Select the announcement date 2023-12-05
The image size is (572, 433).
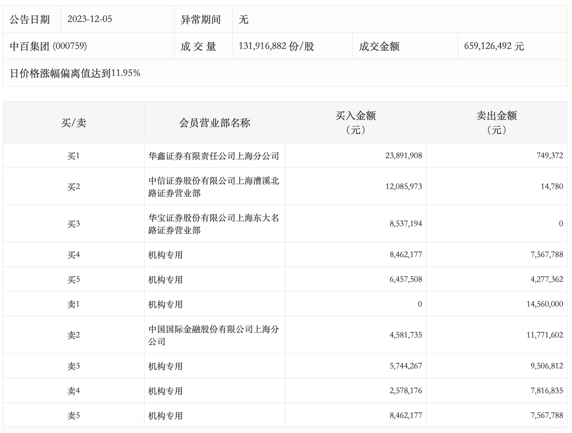click(x=90, y=19)
